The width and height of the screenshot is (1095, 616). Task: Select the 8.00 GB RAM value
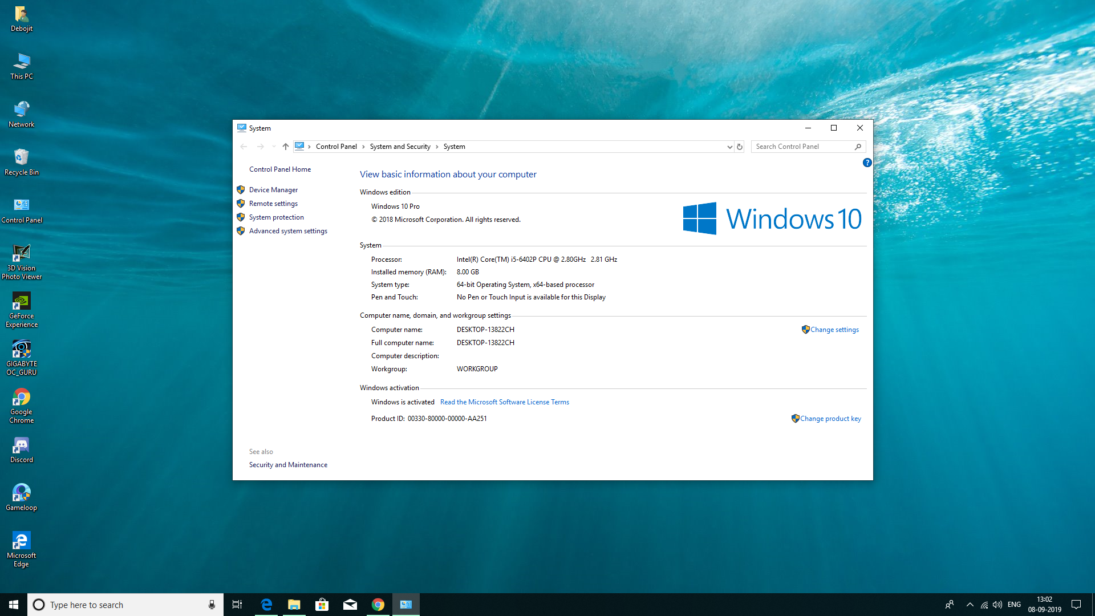pos(468,272)
